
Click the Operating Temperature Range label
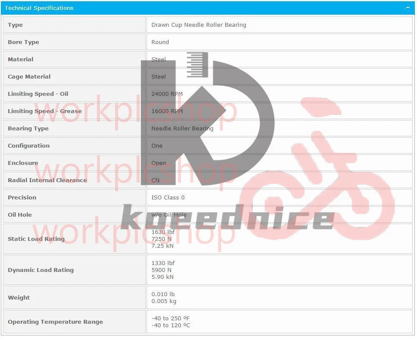pos(55,322)
